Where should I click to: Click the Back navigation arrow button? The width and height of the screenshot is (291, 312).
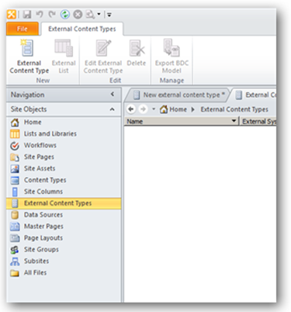coord(131,109)
